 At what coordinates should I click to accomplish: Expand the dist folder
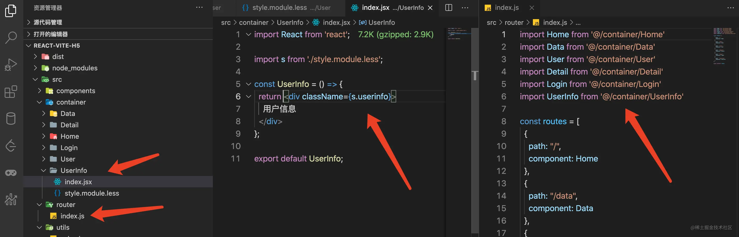118,56
